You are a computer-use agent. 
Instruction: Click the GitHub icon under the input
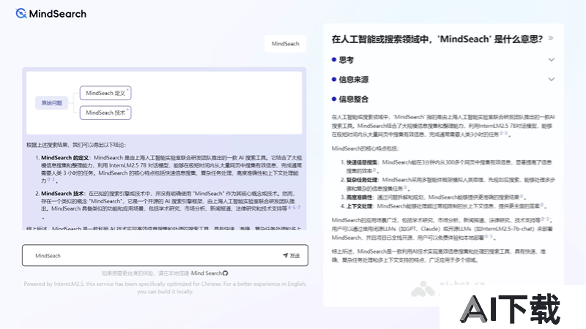pos(226,273)
